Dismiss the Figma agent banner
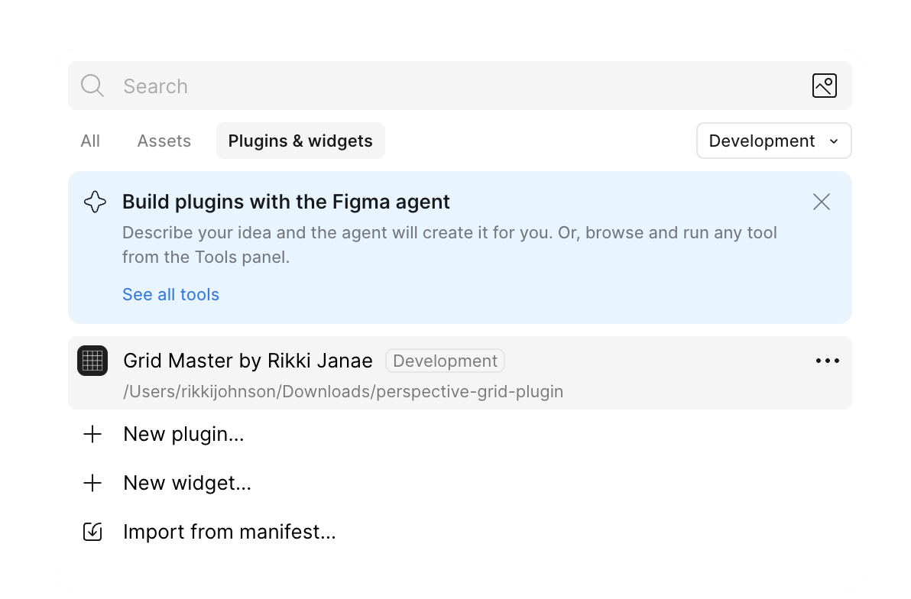 pyautogui.click(x=821, y=202)
